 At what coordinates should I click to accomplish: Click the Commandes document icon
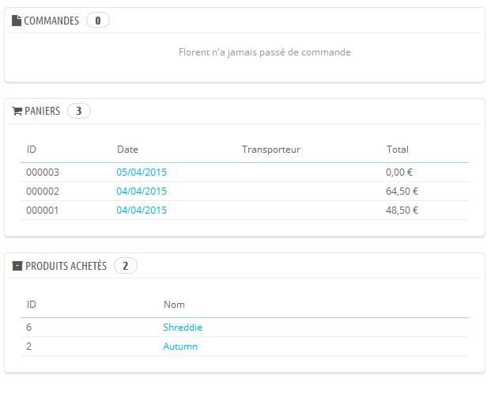tap(17, 21)
